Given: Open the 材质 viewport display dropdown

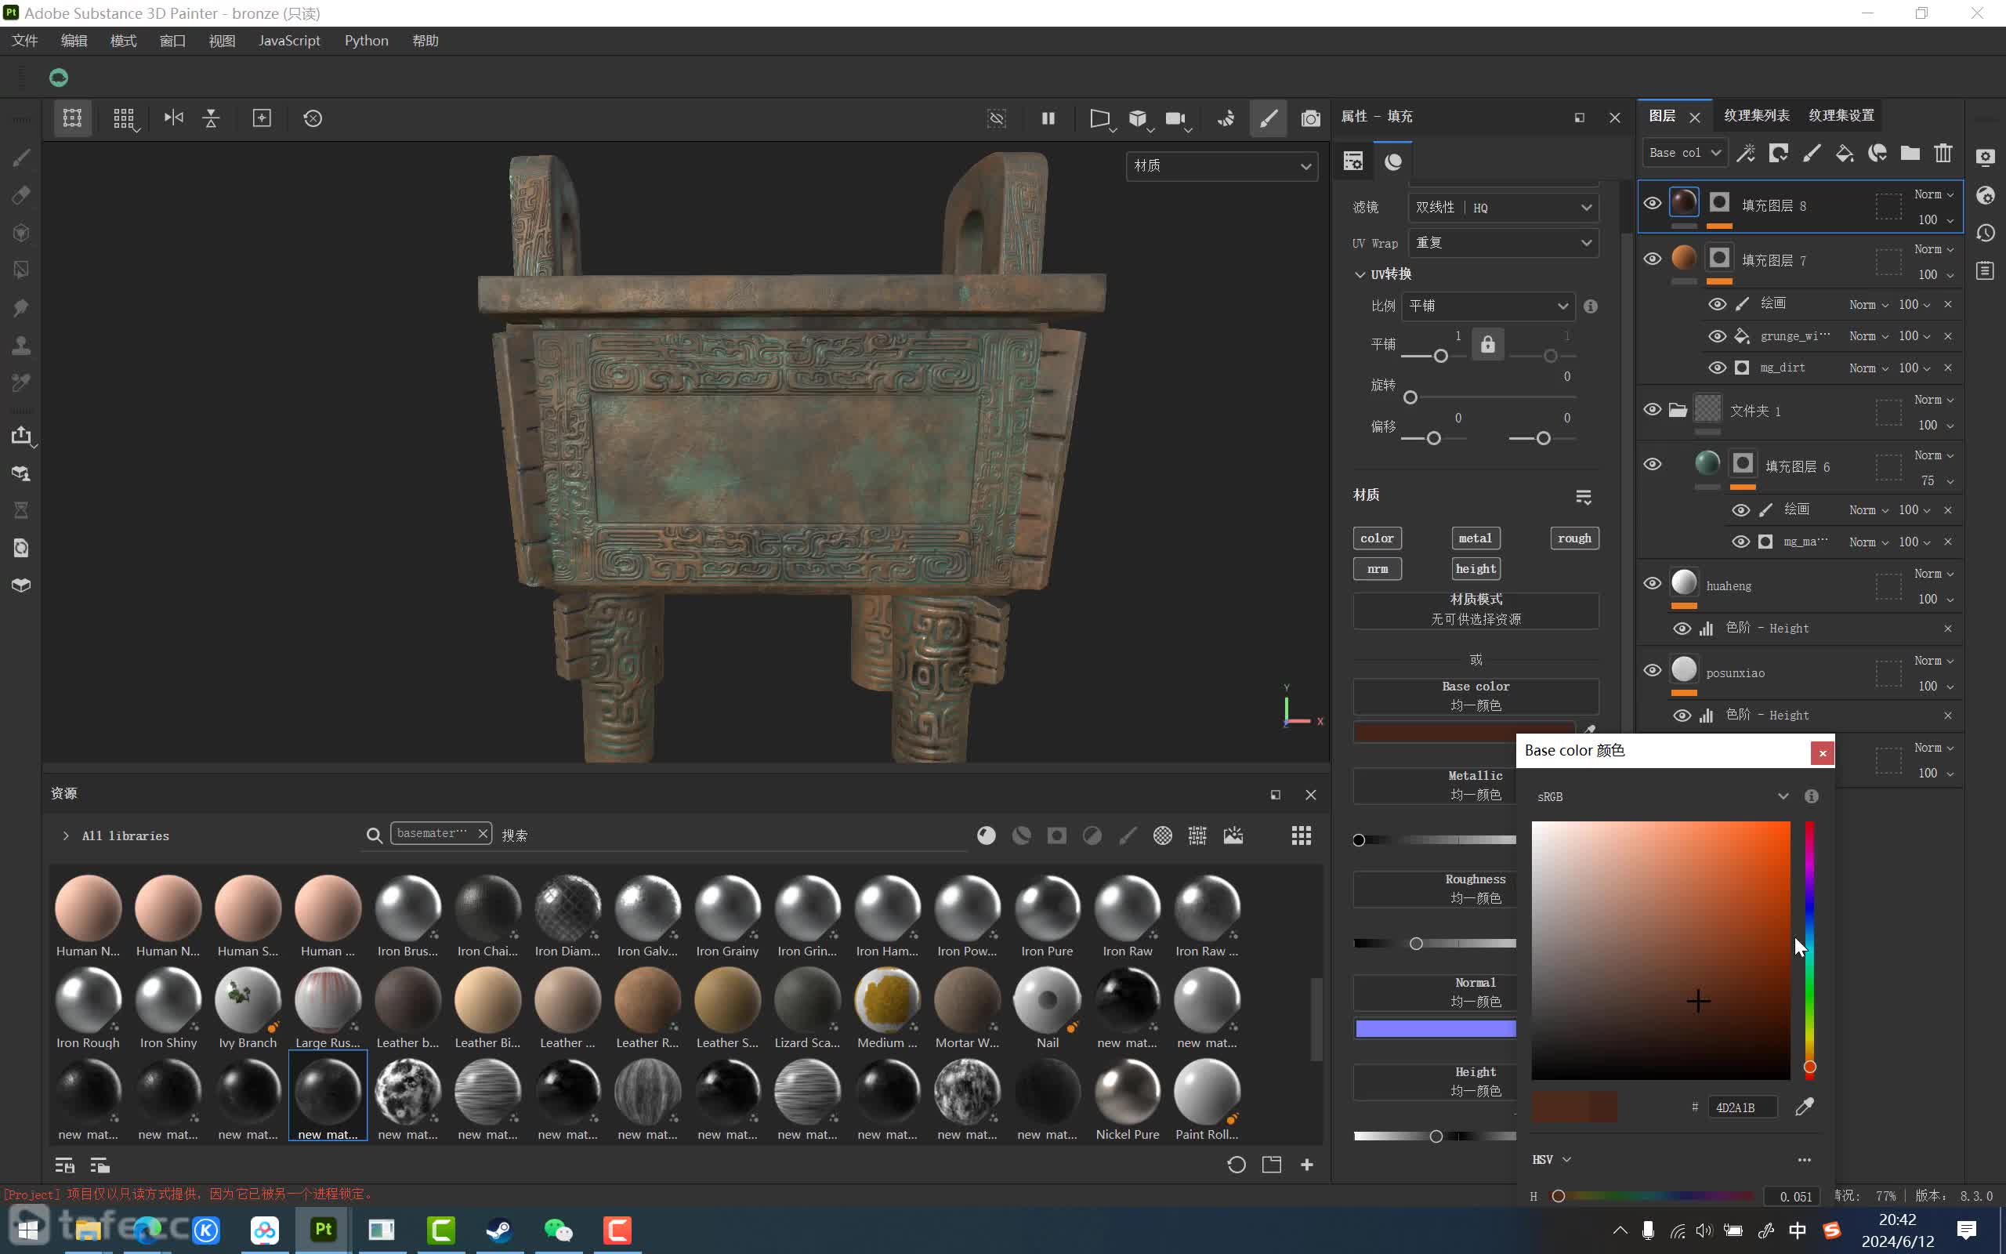Looking at the screenshot, I should click(x=1222, y=166).
